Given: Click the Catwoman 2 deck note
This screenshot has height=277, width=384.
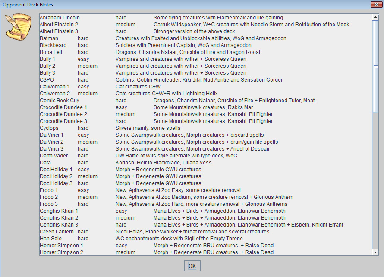Looking at the screenshot, I should (55, 94).
